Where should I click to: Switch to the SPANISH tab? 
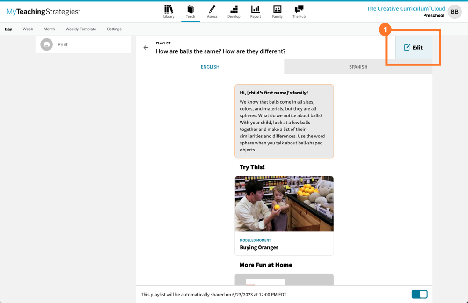[358, 67]
